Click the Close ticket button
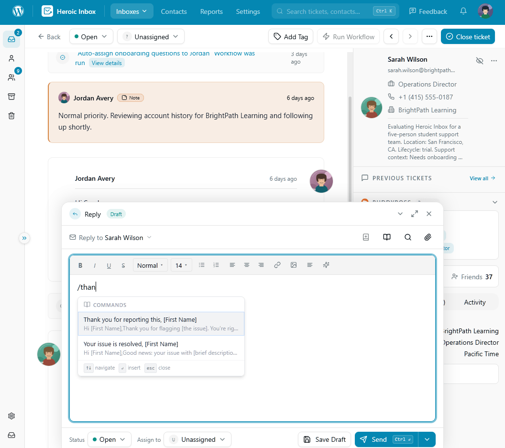The width and height of the screenshot is (505, 448). click(468, 36)
